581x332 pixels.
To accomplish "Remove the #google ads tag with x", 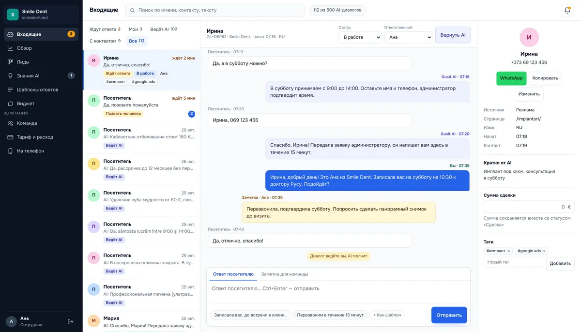I will click(x=544, y=251).
